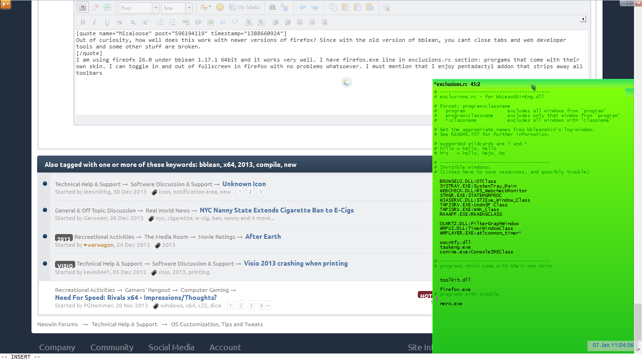642x361 pixels.
Task: Insert a link using the chain icon
Action: tap(185, 22)
